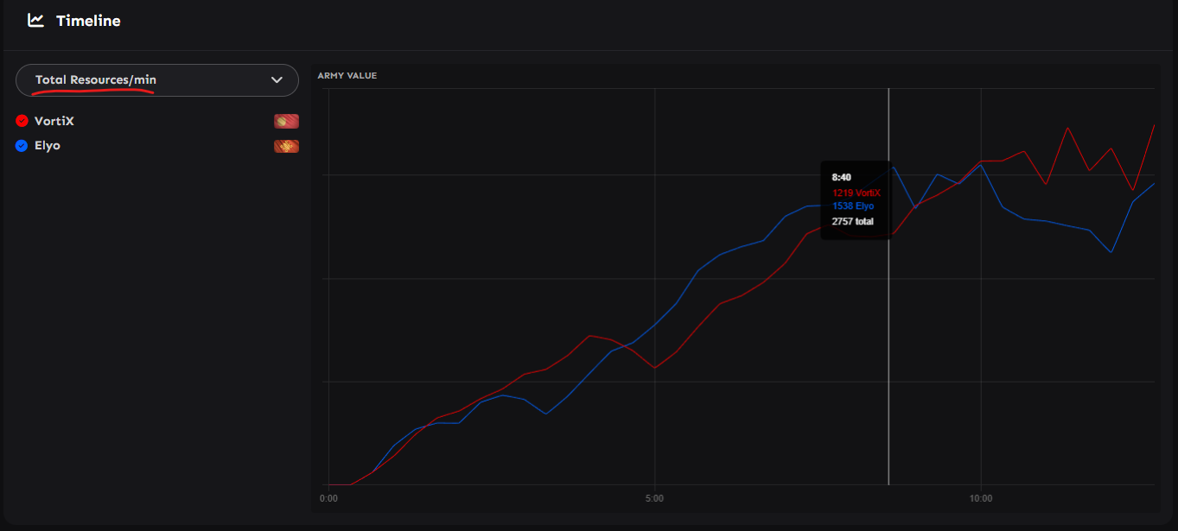Toggle the blue Elyo checkbox

pos(22,146)
